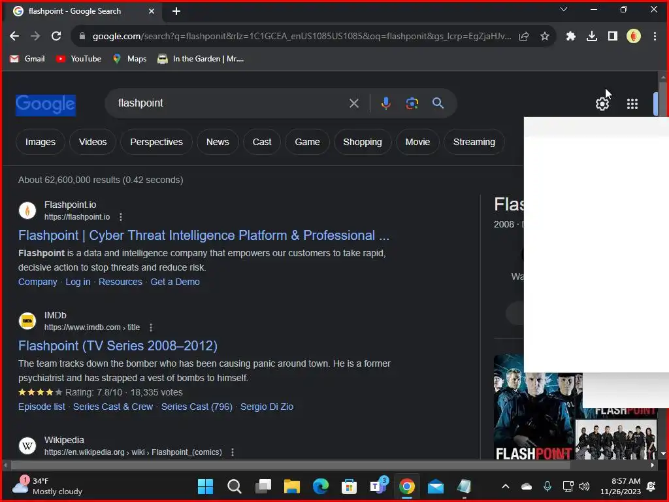Submit search with magnifier icon

click(438, 103)
